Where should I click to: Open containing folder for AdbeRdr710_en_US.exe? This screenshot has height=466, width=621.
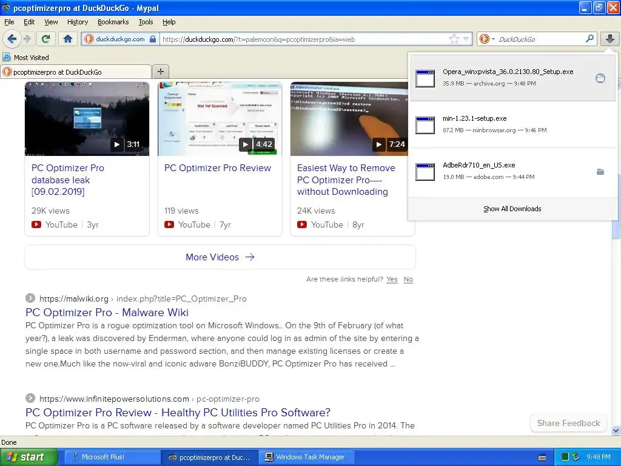(600, 172)
